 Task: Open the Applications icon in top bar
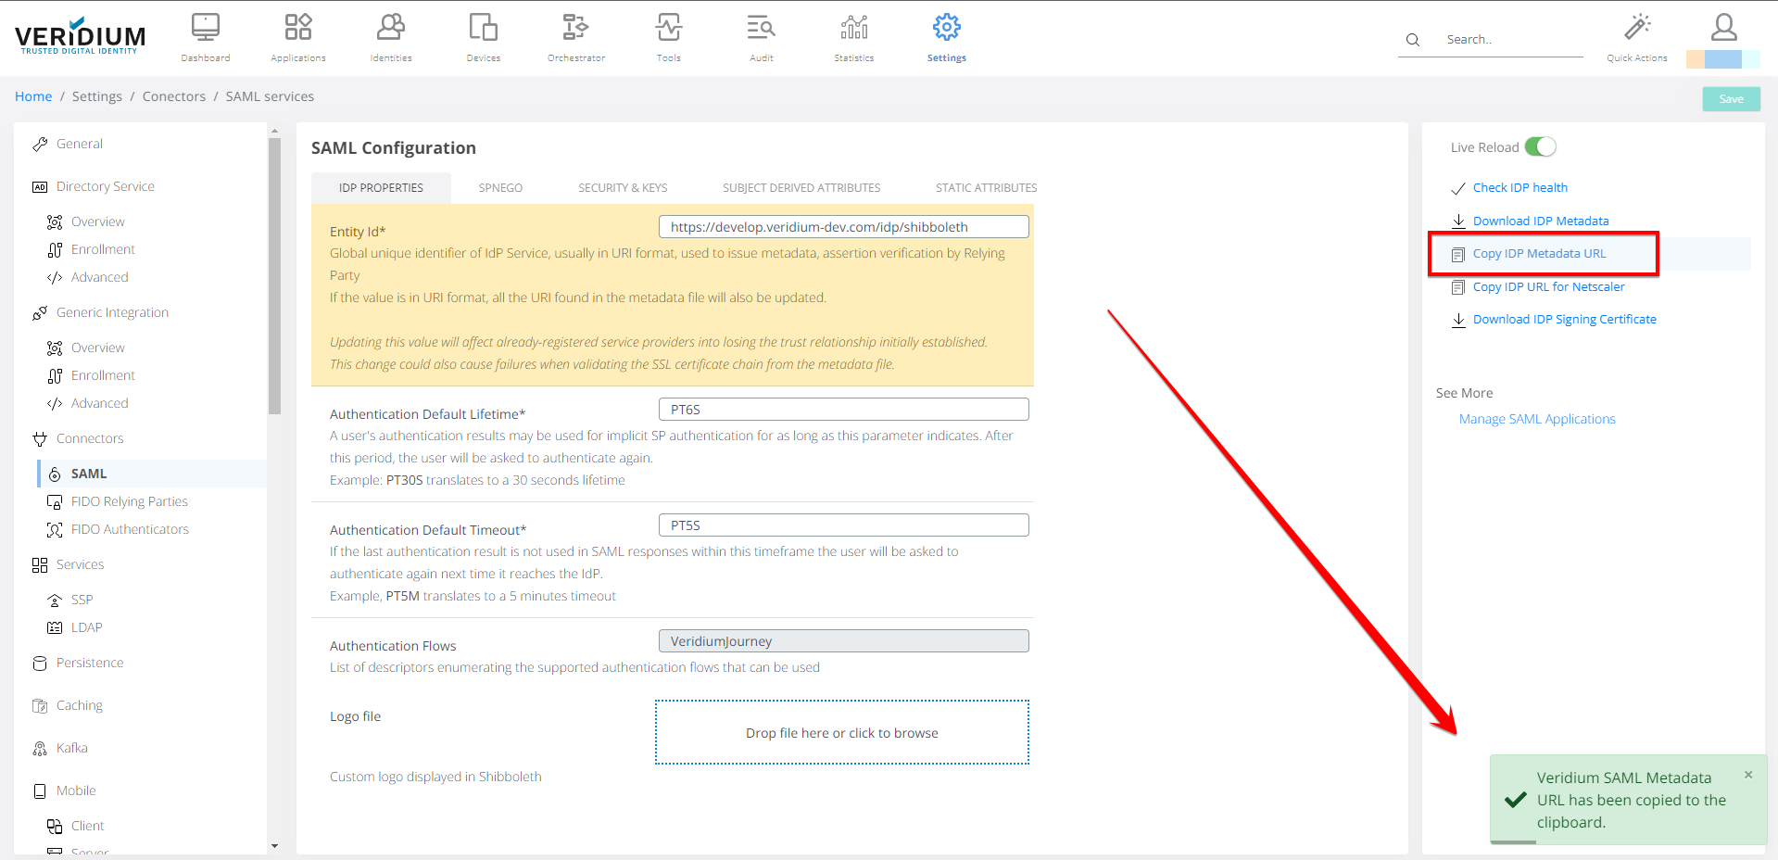click(x=297, y=28)
